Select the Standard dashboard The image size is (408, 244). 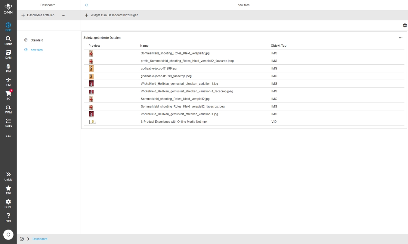[x=37, y=40]
